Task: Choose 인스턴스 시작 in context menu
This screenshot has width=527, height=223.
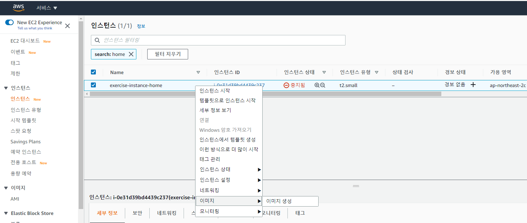Action: click(214, 91)
